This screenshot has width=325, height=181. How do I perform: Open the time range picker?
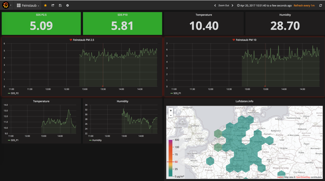click(x=264, y=5)
